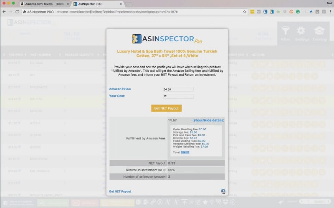
Task: Click the ASINspector Pro logo in dialog
Action: point(167,39)
